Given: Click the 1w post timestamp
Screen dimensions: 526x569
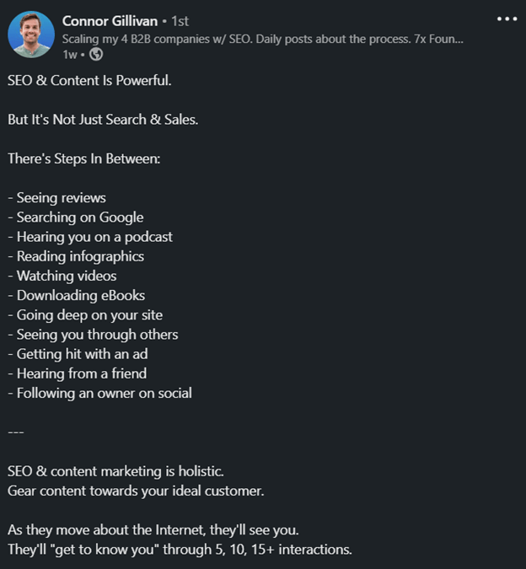Looking at the screenshot, I should 69,54.
